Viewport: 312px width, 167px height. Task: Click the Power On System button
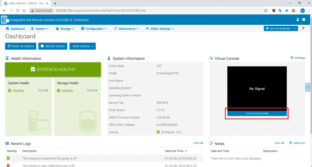point(21,46)
